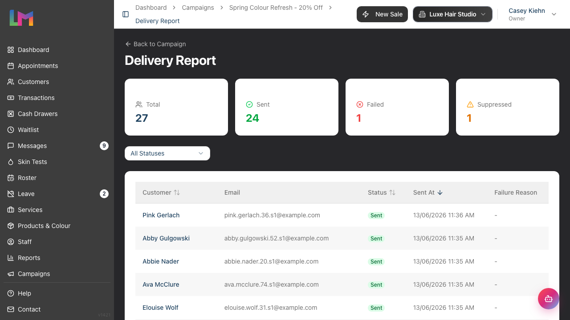The height and width of the screenshot is (320, 570).
Task: Expand the Casey Kiehn user menu
Action: point(533,14)
